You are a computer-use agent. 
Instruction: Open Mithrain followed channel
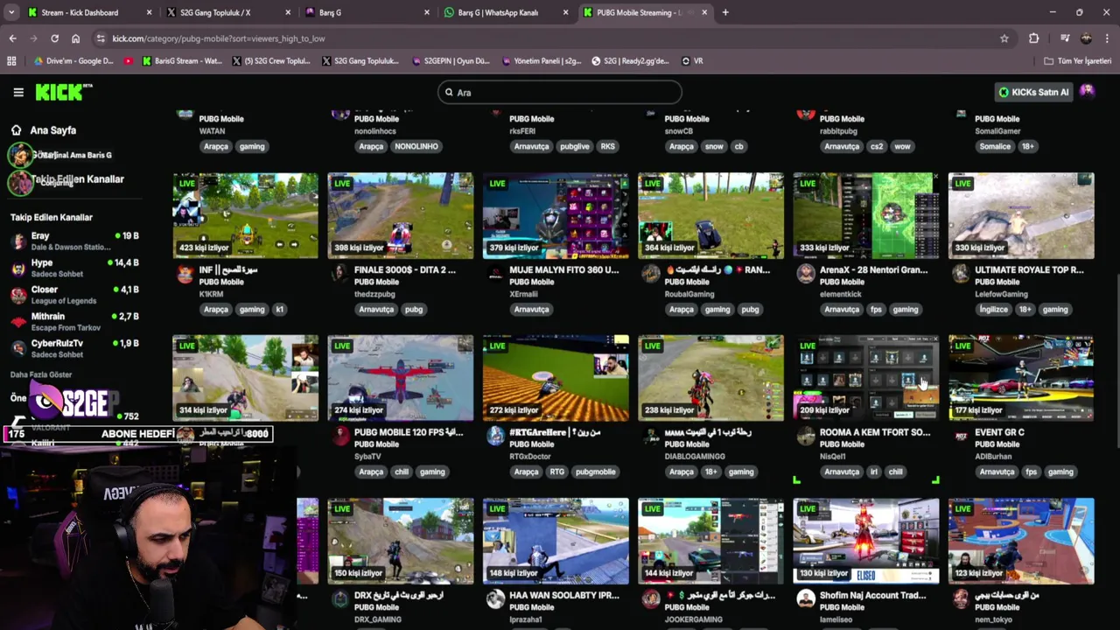[x=74, y=322]
